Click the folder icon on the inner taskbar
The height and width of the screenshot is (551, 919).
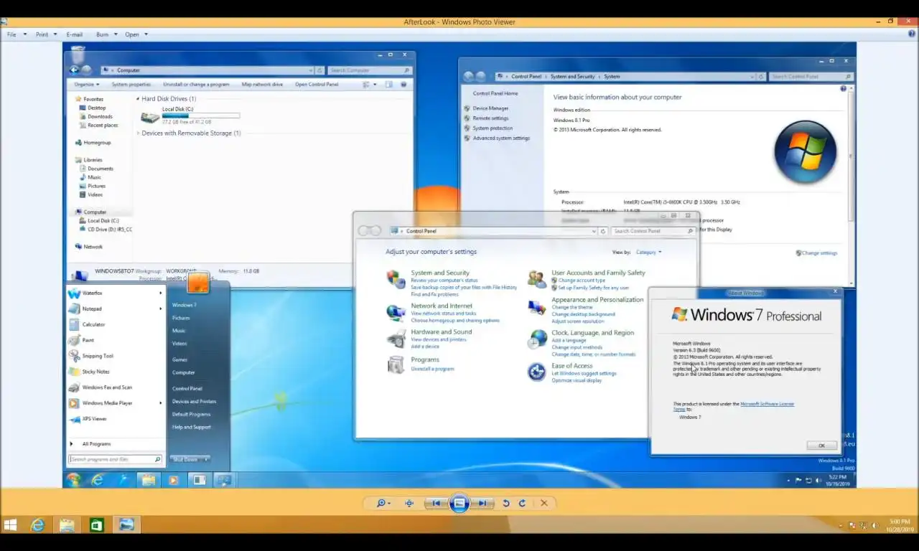(x=148, y=480)
